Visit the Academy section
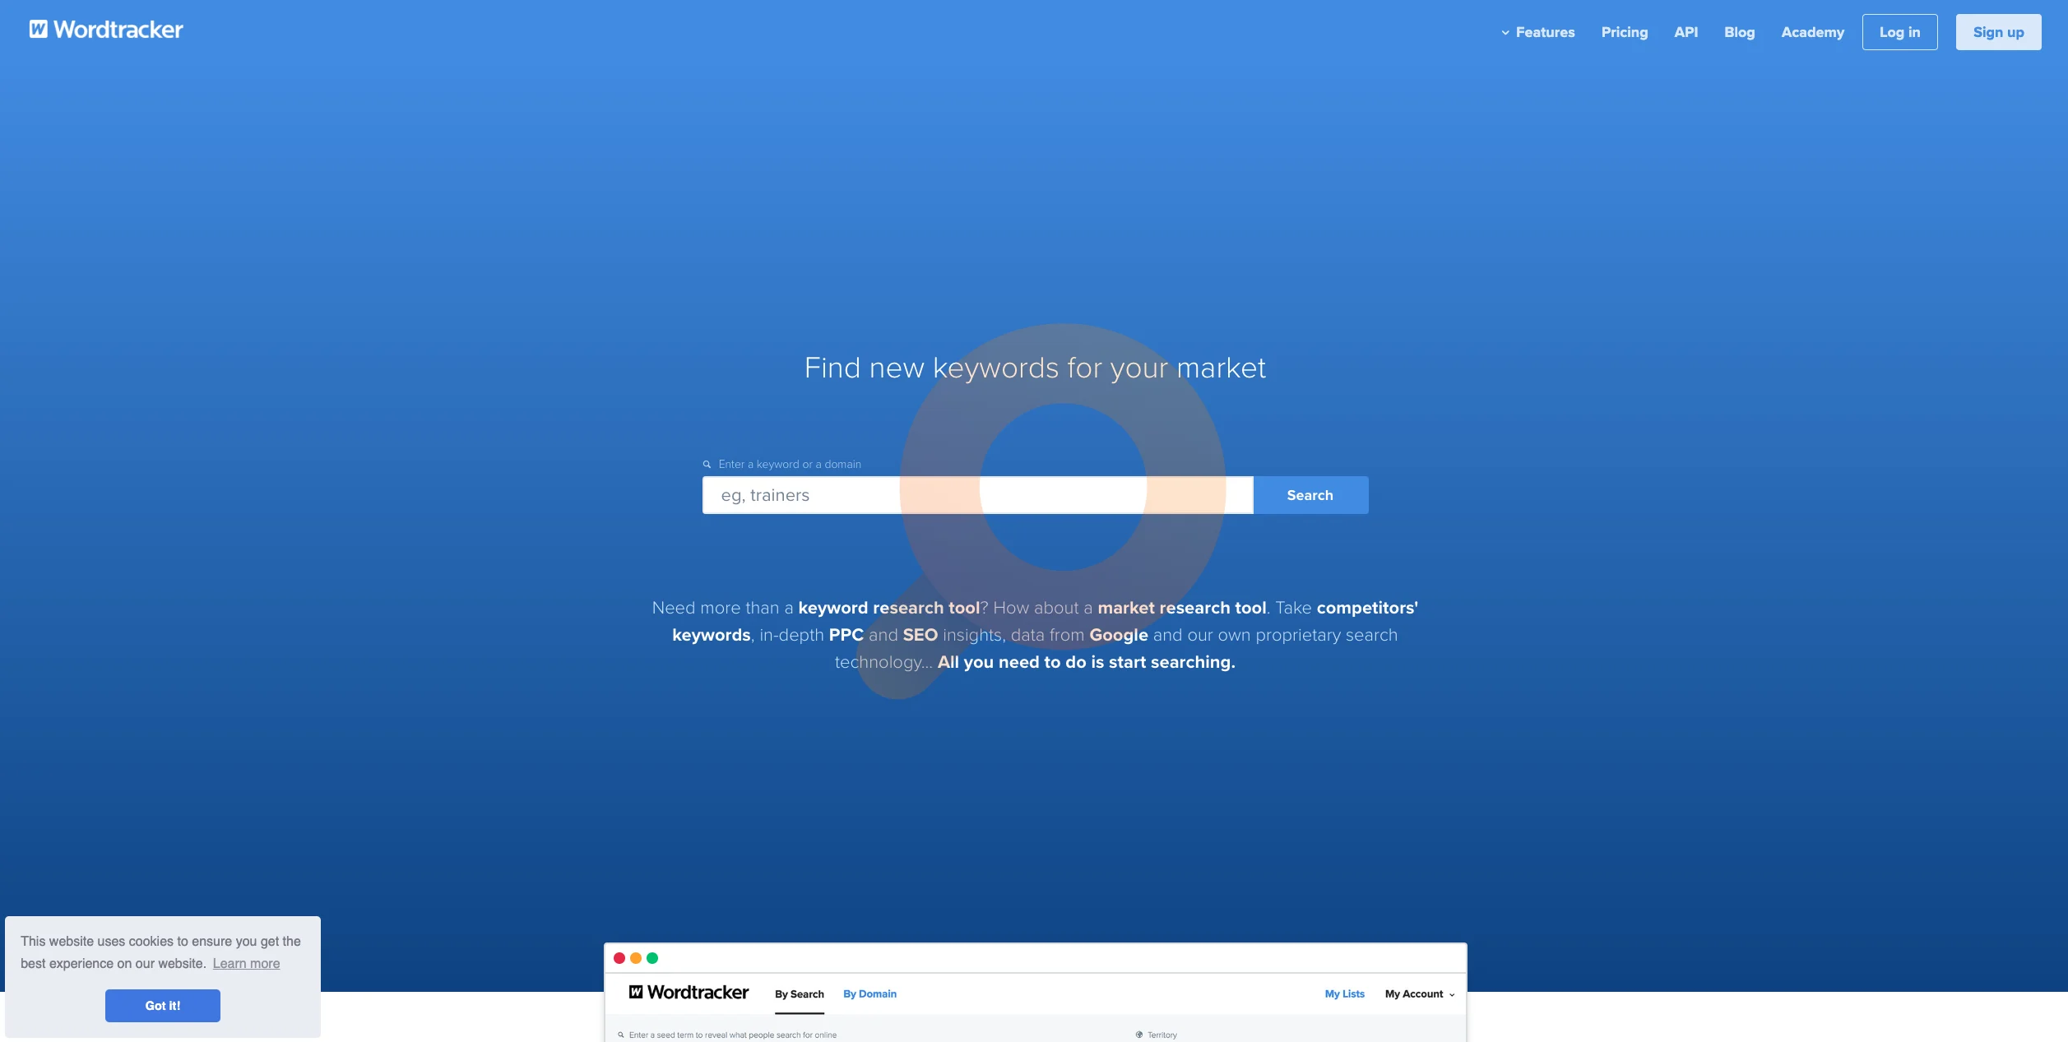 coord(1812,32)
